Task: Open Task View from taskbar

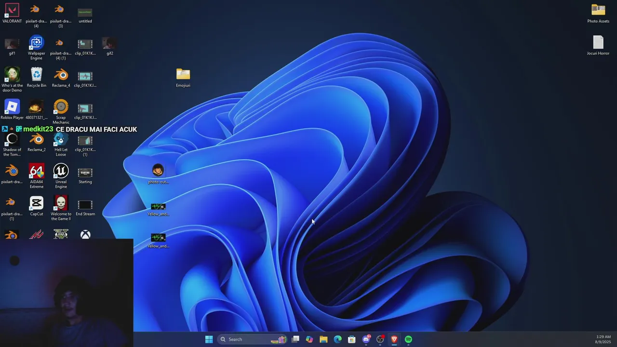Action: point(295,339)
